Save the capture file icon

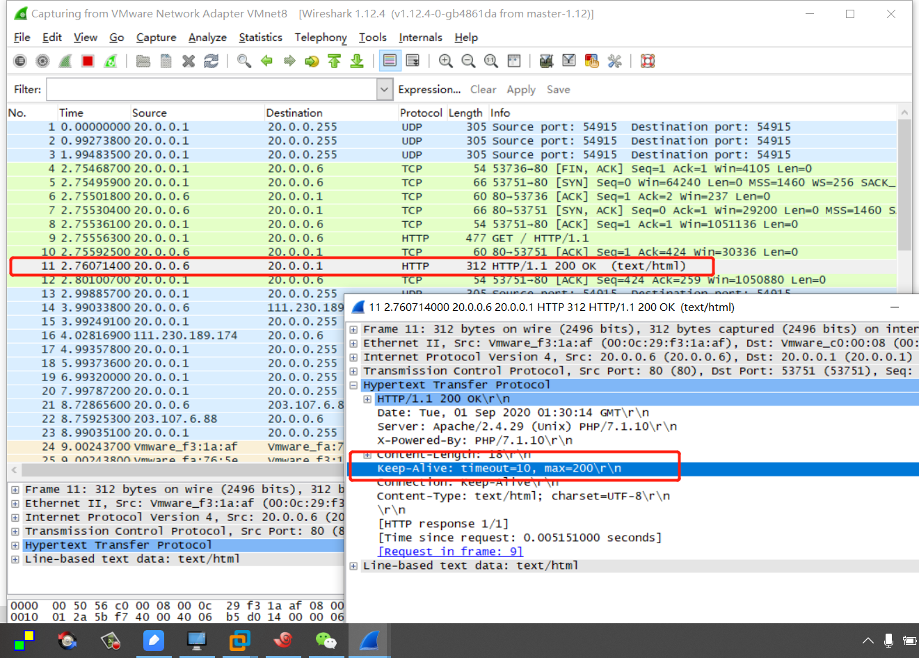(x=166, y=61)
